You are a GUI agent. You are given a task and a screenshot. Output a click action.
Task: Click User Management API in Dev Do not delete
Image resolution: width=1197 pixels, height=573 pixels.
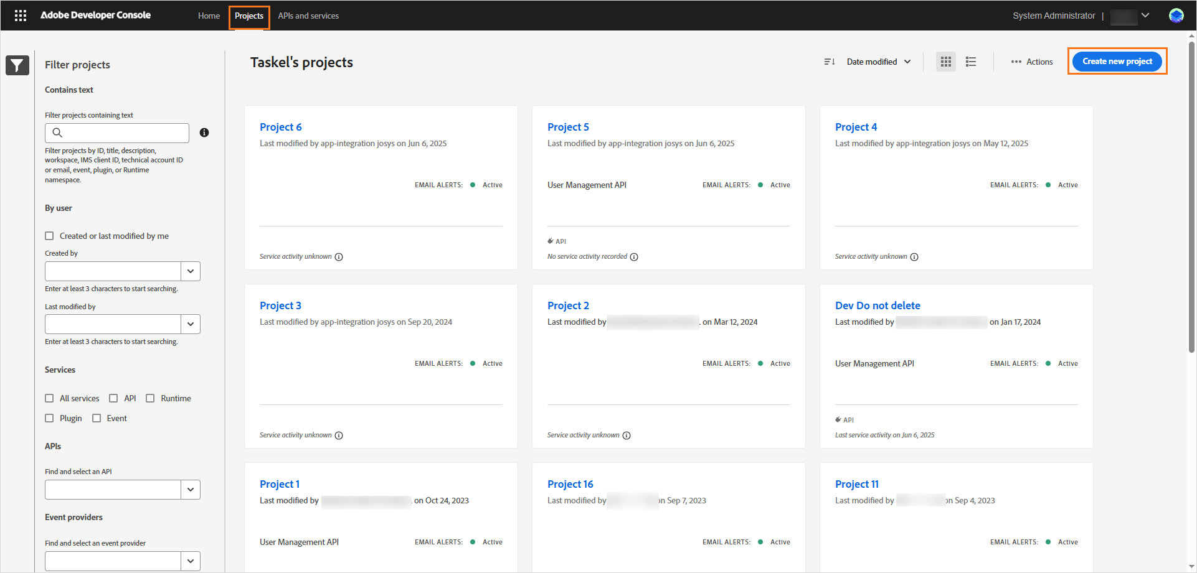pyautogui.click(x=874, y=363)
